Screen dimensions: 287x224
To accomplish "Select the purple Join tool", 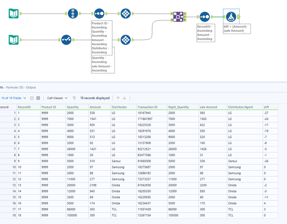I will click(x=178, y=17).
